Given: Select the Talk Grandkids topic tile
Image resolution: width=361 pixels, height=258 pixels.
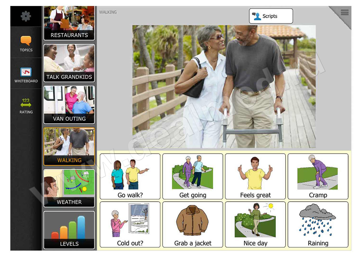Looking at the screenshot, I should tap(69, 63).
